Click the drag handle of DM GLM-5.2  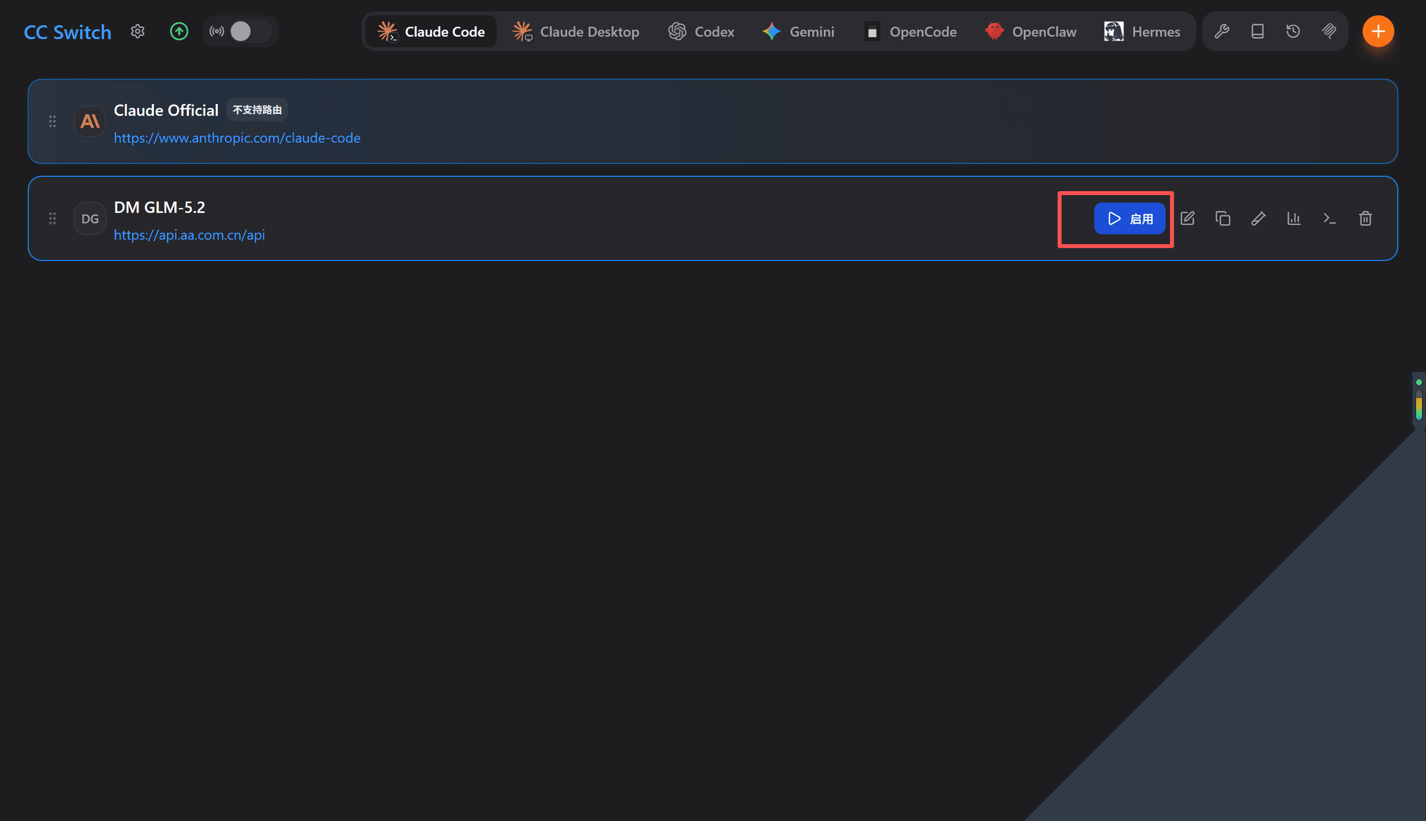point(52,218)
